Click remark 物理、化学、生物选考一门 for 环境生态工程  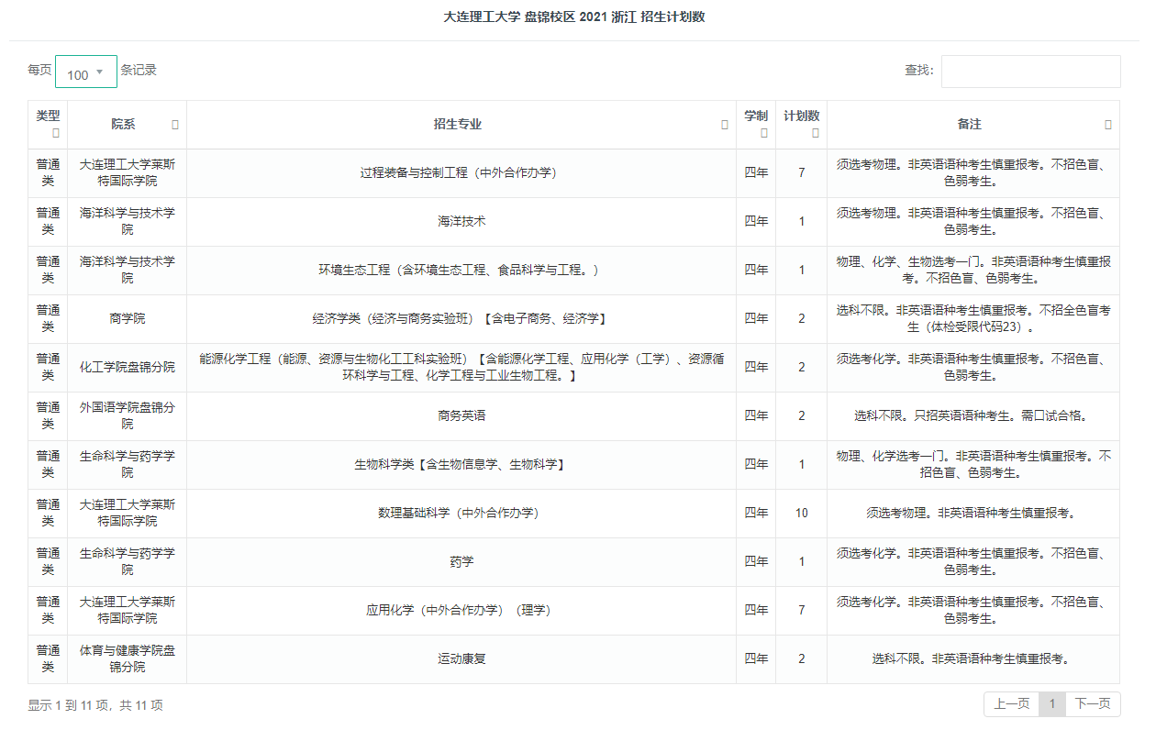[973, 270]
